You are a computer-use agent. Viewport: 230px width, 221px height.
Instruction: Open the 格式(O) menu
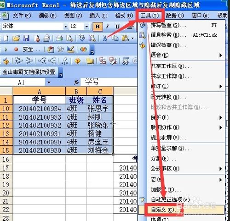tap(124, 16)
